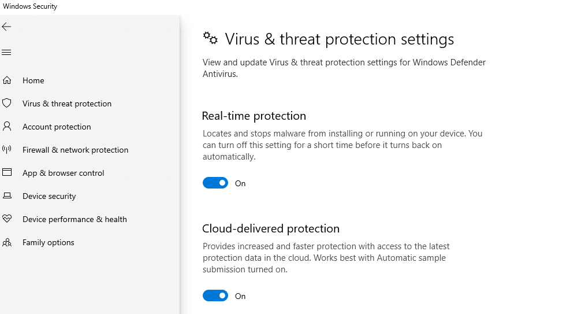Disable the Cloud-delivered protection switch

pos(215,296)
